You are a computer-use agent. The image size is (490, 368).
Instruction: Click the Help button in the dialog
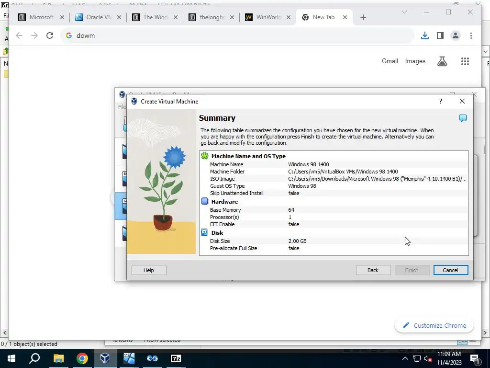click(x=149, y=270)
